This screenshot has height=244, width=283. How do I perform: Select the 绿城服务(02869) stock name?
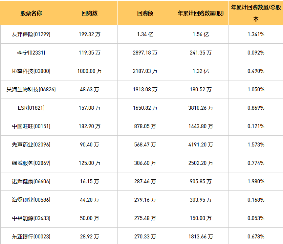coord(31,163)
